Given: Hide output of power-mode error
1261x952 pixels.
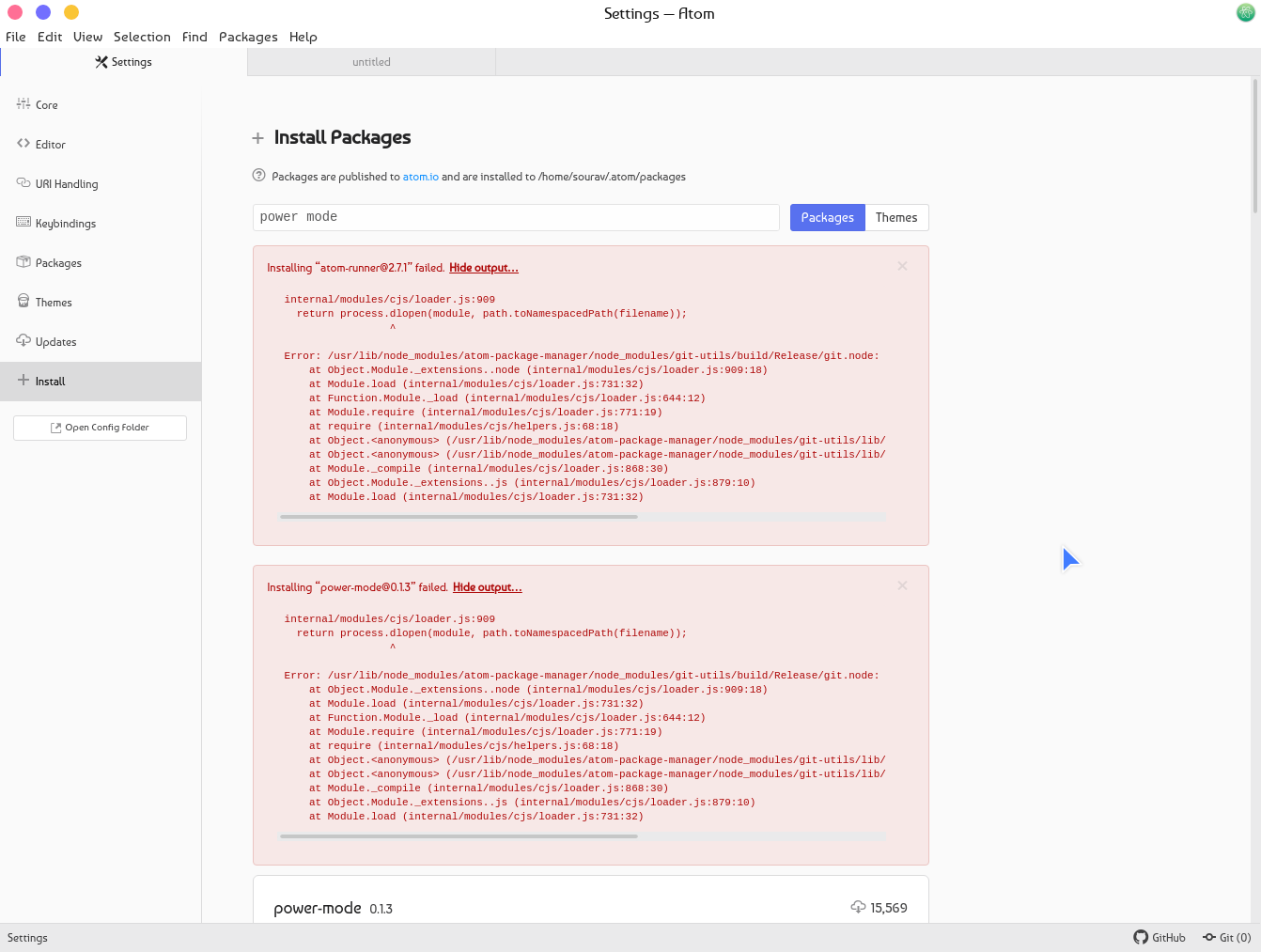Looking at the screenshot, I should pos(488,587).
